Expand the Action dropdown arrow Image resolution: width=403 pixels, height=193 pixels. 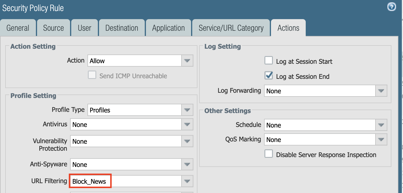click(x=187, y=61)
